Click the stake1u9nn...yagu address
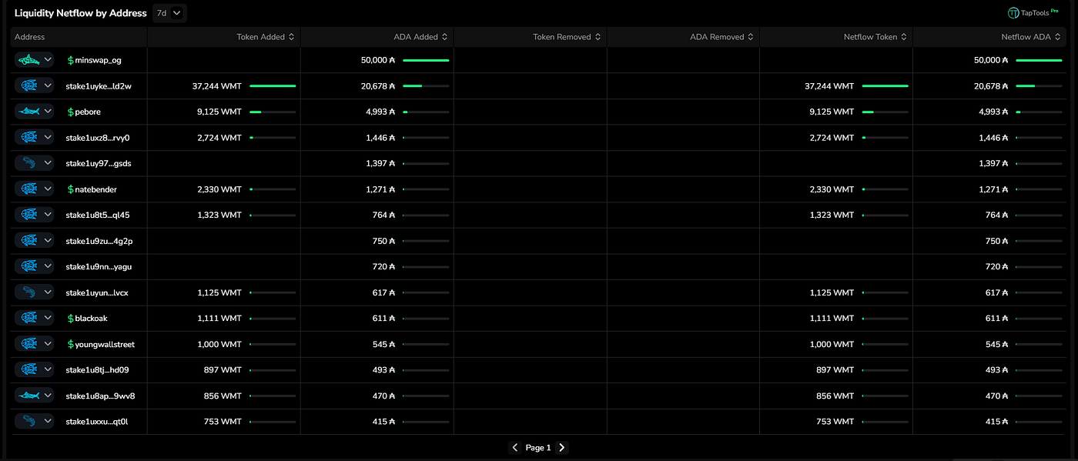Viewport: 1078px width, 461px height. click(99, 266)
